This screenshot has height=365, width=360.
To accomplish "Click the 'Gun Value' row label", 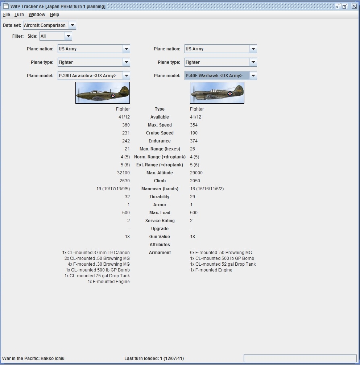I will (x=160, y=236).
